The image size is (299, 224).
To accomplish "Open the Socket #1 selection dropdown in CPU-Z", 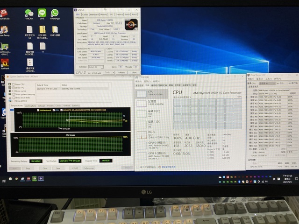I will click(96, 67).
